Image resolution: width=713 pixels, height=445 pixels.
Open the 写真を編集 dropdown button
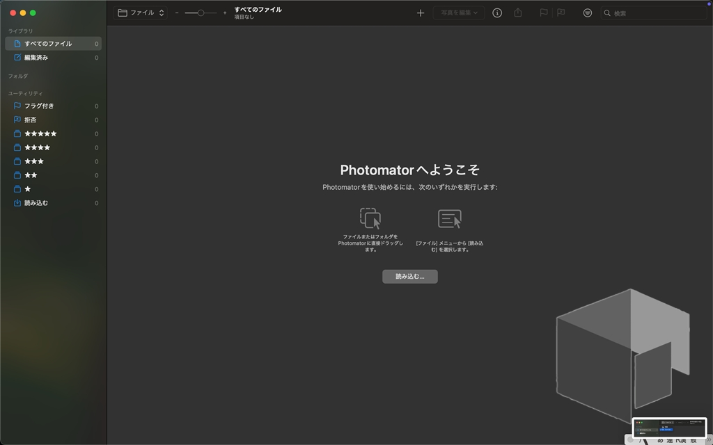459,13
